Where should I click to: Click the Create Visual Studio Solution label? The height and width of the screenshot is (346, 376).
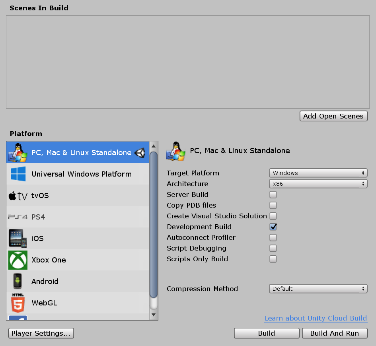point(217,216)
